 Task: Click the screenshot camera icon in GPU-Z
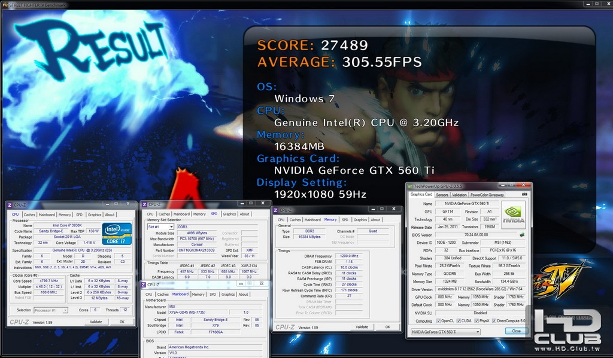click(x=524, y=194)
